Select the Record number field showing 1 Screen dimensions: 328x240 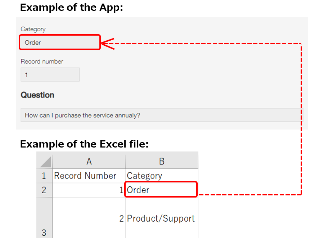coord(50,74)
